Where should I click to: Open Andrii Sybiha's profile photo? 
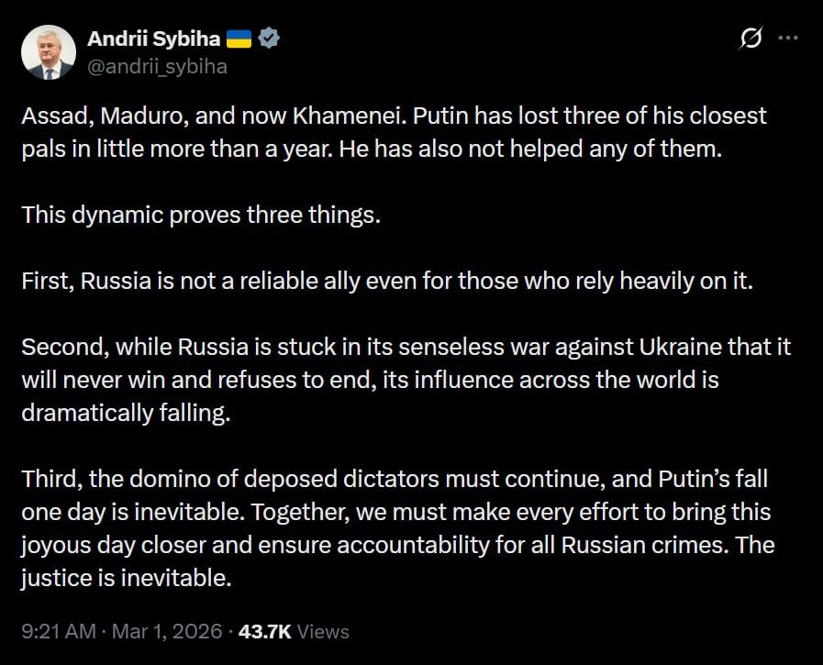pyautogui.click(x=49, y=52)
